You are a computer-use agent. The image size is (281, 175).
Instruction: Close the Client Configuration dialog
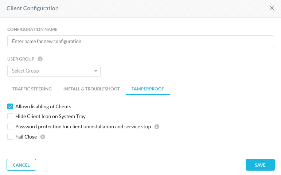pyautogui.click(x=272, y=8)
